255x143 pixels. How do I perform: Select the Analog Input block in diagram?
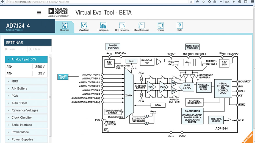pos(63,77)
